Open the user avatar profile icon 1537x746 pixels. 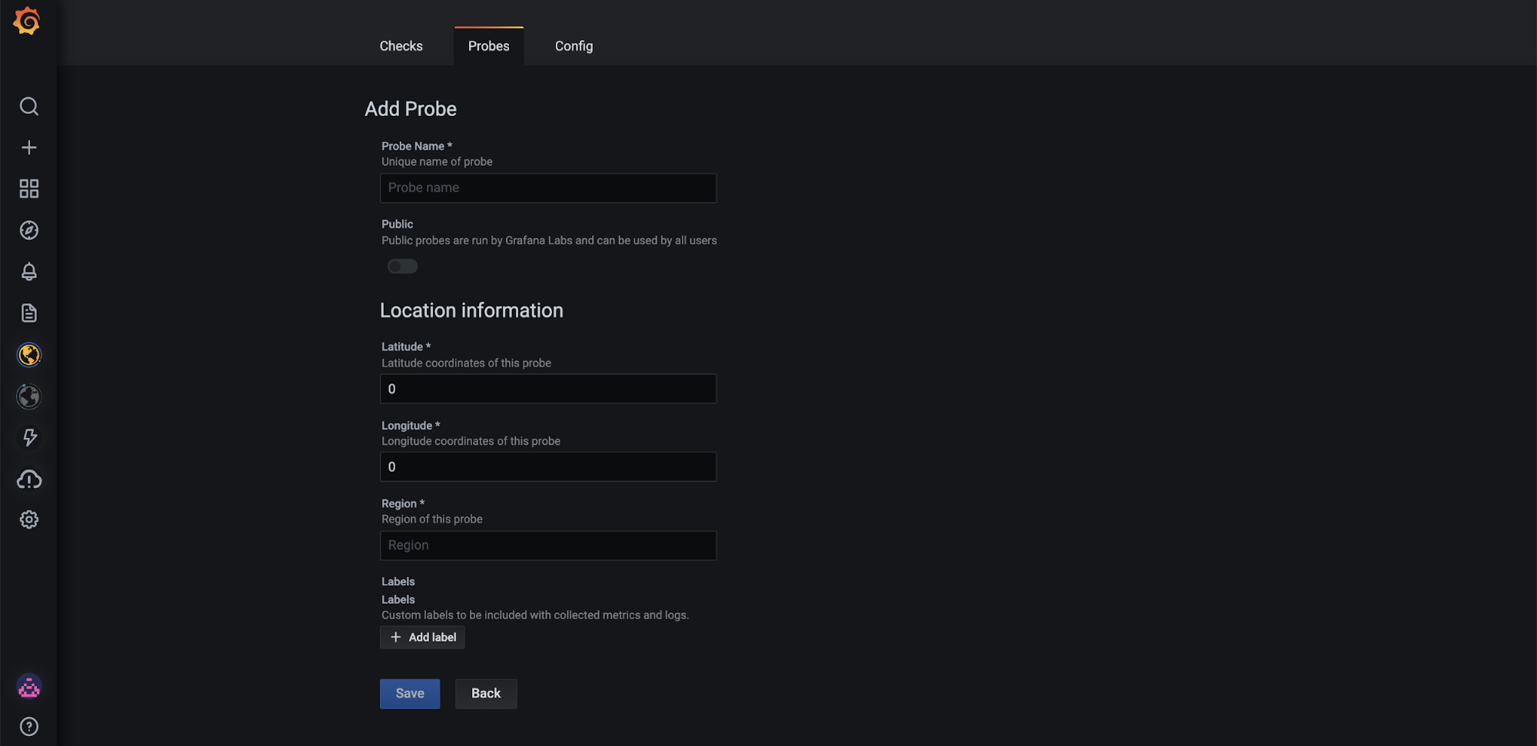click(29, 687)
